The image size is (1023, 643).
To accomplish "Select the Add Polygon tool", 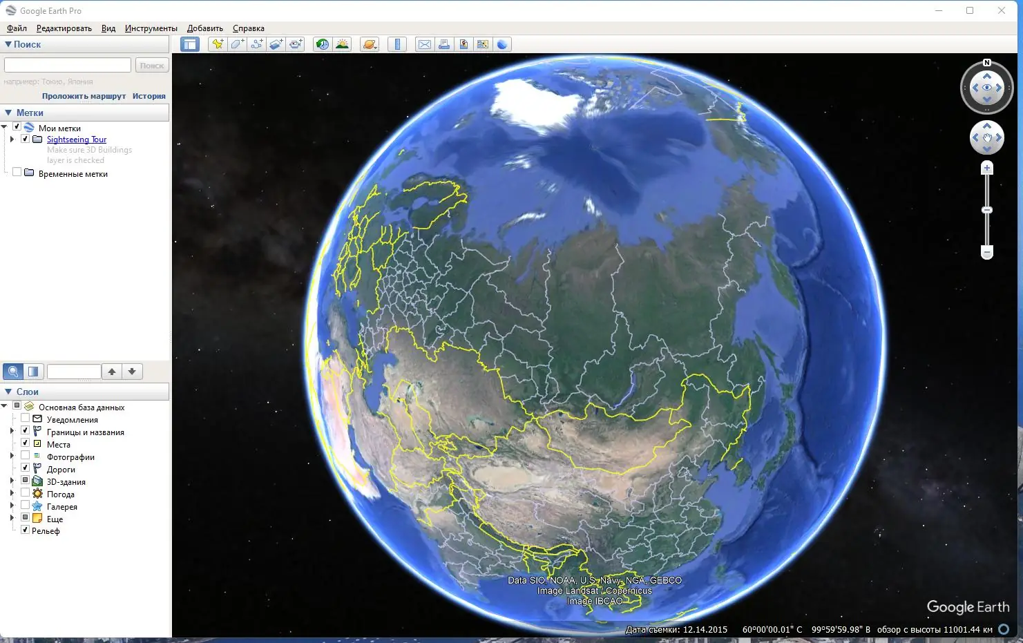I will coord(237,44).
